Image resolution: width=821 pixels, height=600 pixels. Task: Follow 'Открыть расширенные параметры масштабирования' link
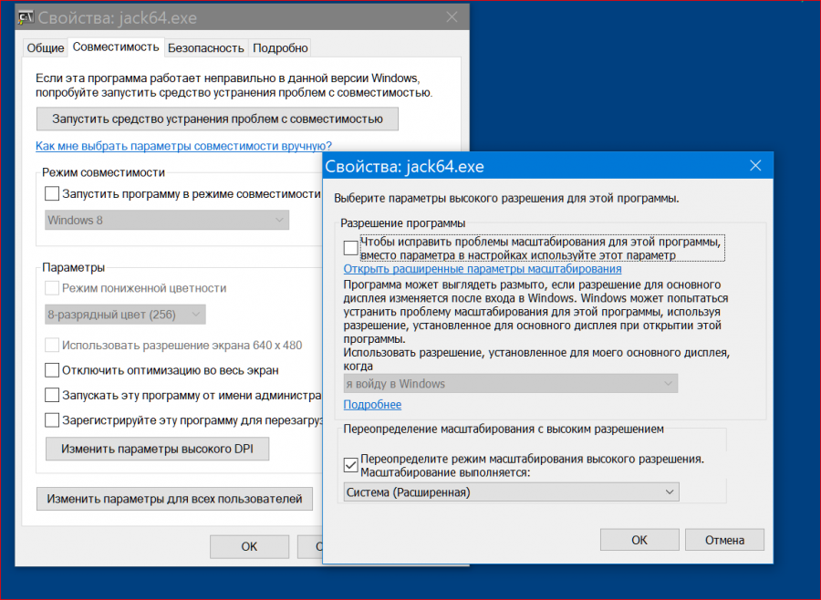482,269
